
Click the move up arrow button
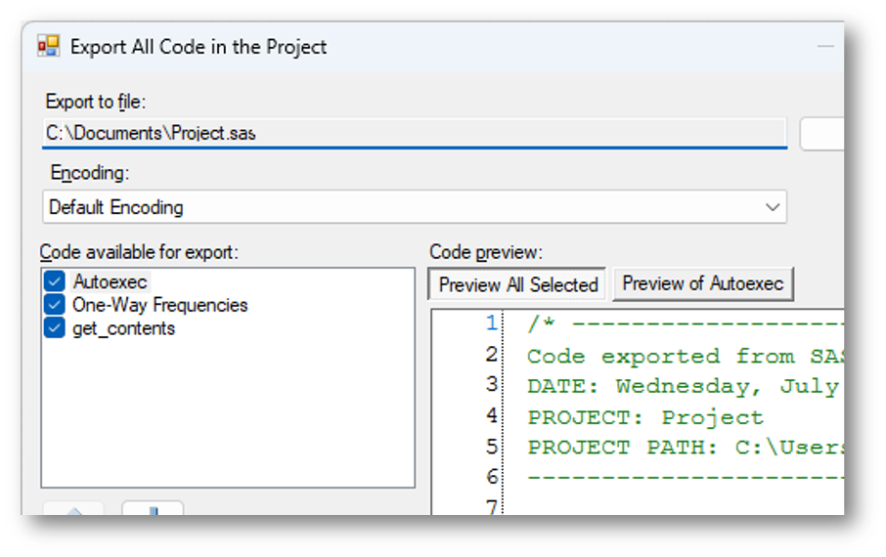[73, 508]
